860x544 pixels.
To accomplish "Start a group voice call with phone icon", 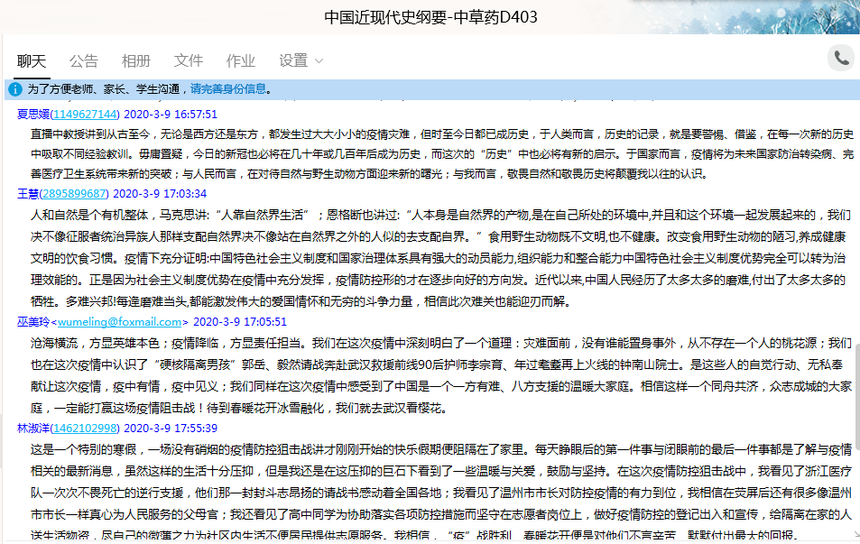I will tap(841, 59).
